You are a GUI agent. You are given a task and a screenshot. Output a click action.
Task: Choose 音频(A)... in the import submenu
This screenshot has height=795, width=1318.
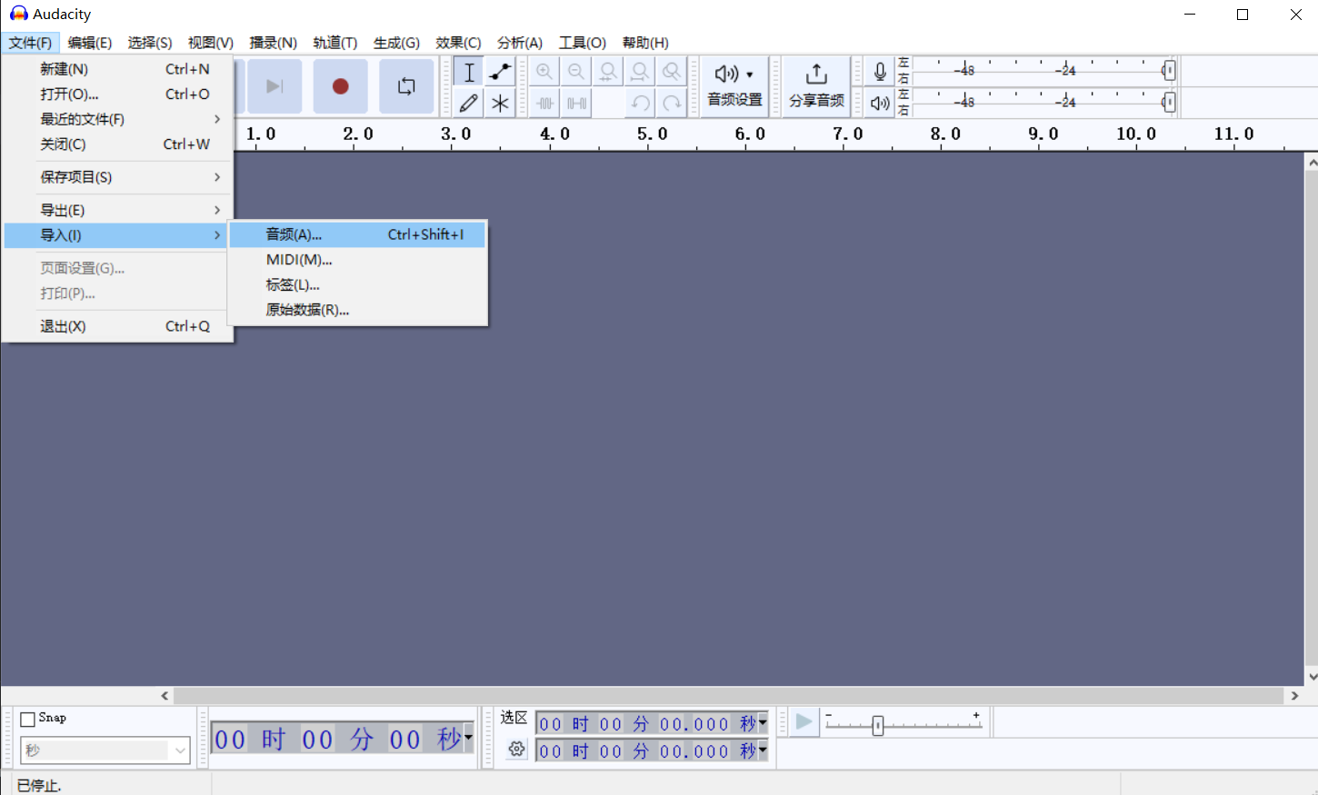pyautogui.click(x=358, y=234)
